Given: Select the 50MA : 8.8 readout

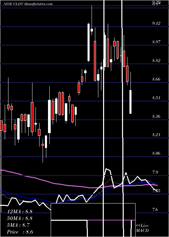Looking at the screenshot, I should coord(20,218).
